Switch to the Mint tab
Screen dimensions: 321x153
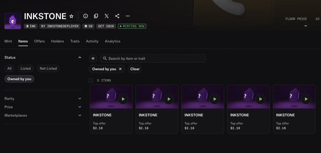pos(8,41)
